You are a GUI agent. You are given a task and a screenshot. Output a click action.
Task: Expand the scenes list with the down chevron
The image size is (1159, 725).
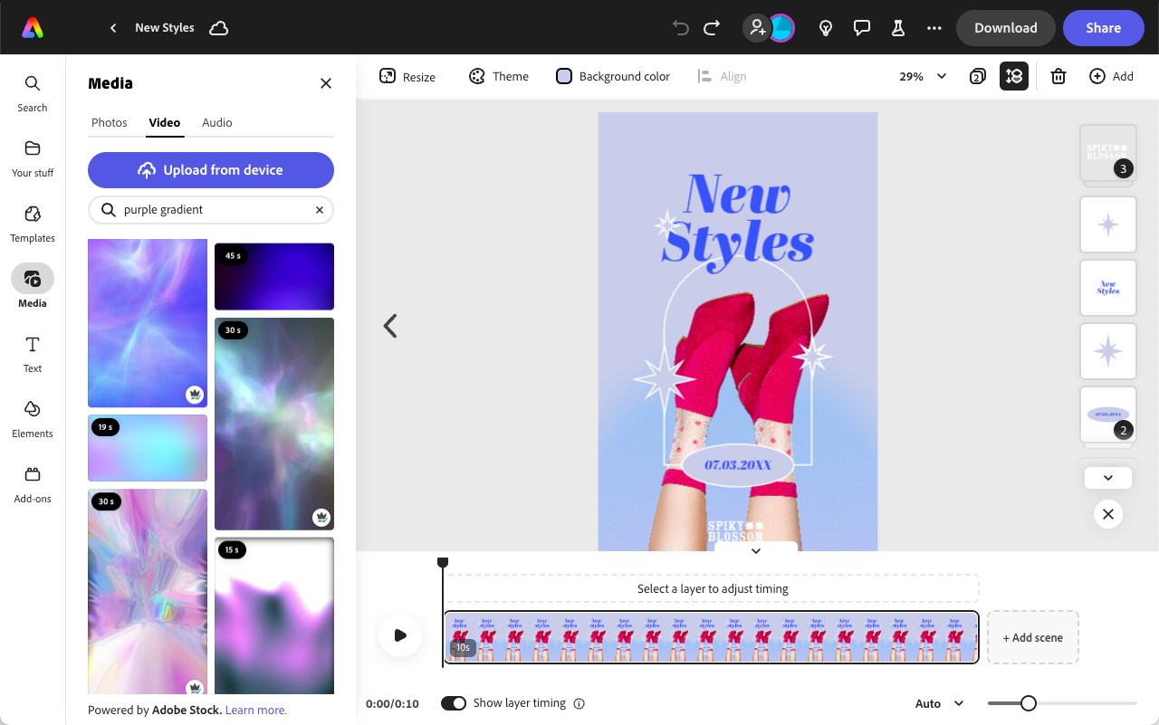coord(1107,477)
